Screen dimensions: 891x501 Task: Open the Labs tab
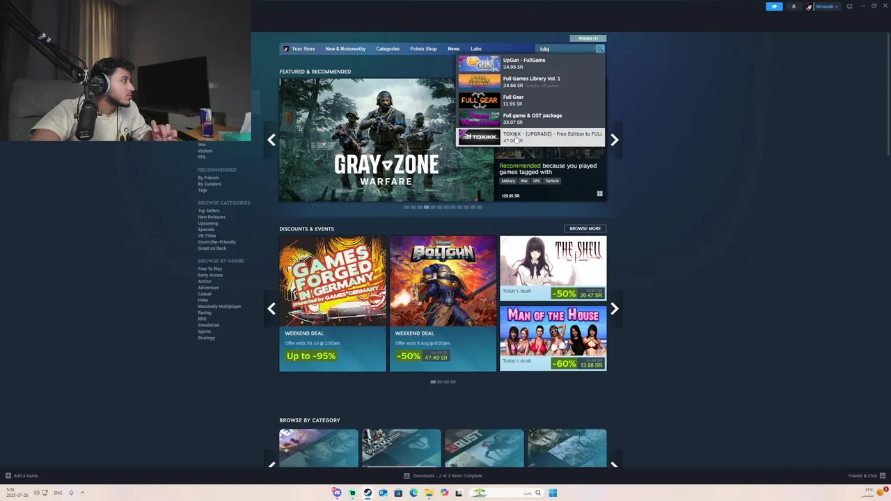(475, 49)
